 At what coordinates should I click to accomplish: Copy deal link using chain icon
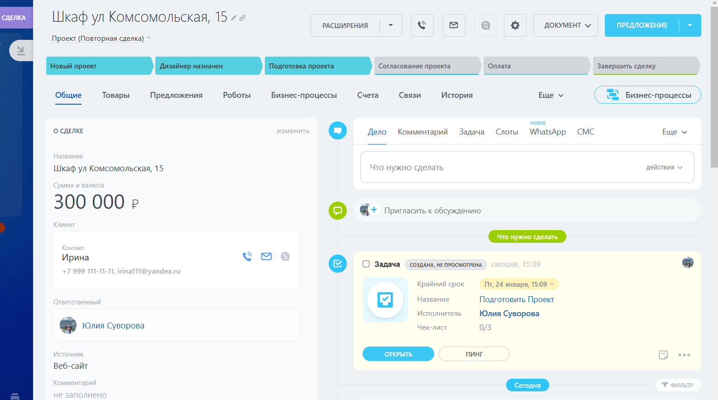242,18
